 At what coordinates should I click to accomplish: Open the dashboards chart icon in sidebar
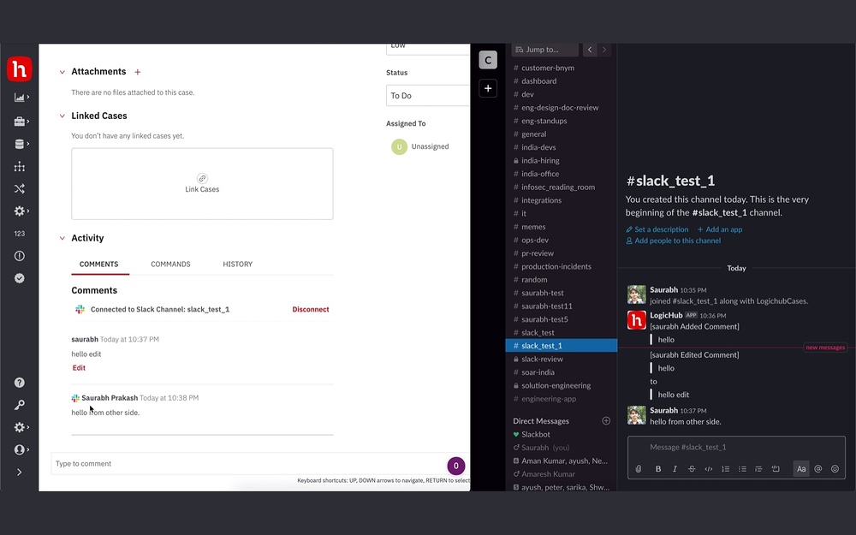(19, 98)
